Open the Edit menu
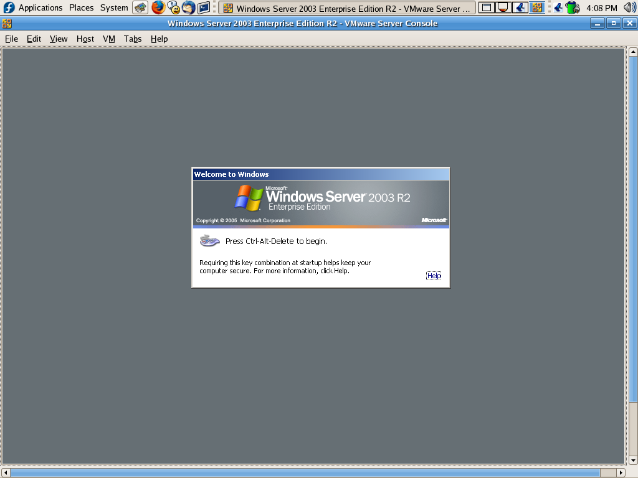The height and width of the screenshot is (478, 638). (34, 39)
